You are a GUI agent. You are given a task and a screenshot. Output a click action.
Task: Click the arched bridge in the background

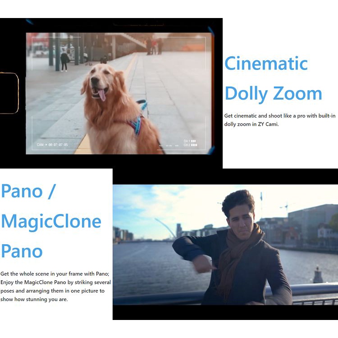165,228
